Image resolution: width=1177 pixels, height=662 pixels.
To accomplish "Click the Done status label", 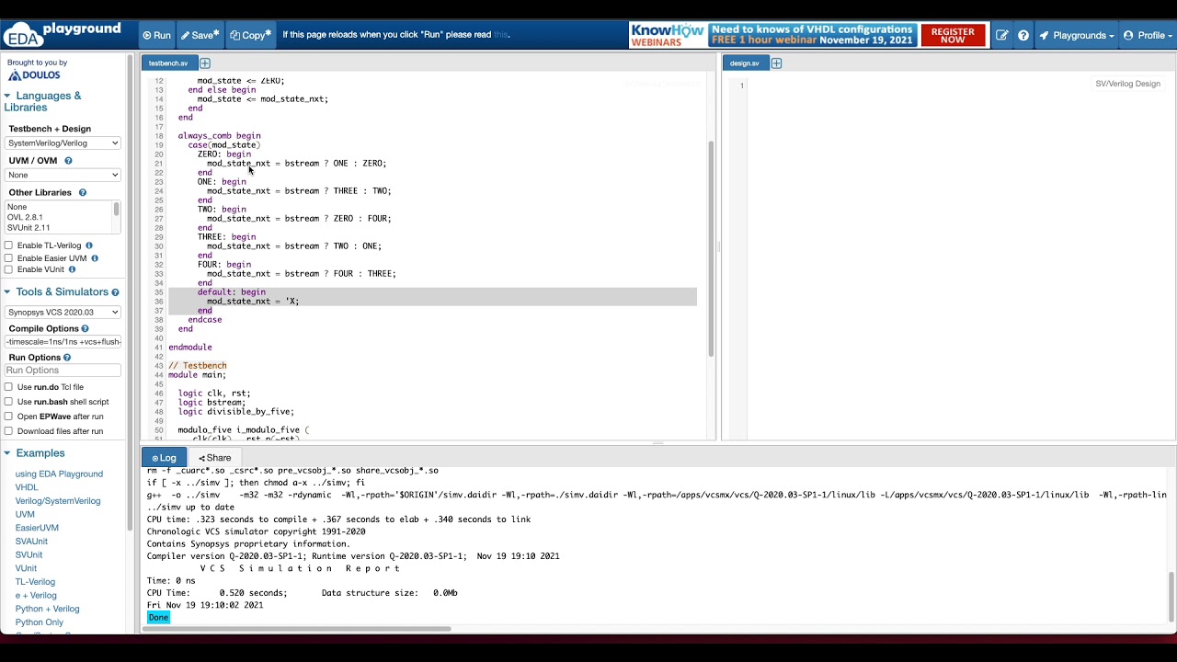I will pos(158,618).
